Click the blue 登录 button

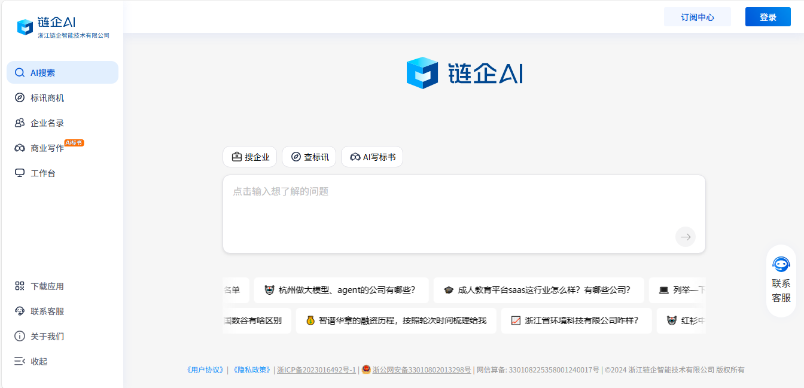[768, 17]
